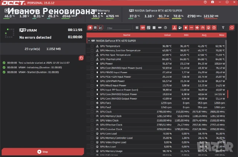Image resolution: width=238 pixels, height=157 pixels.
Task: Switch to the sensor list view icon
Action: tap(90, 28)
